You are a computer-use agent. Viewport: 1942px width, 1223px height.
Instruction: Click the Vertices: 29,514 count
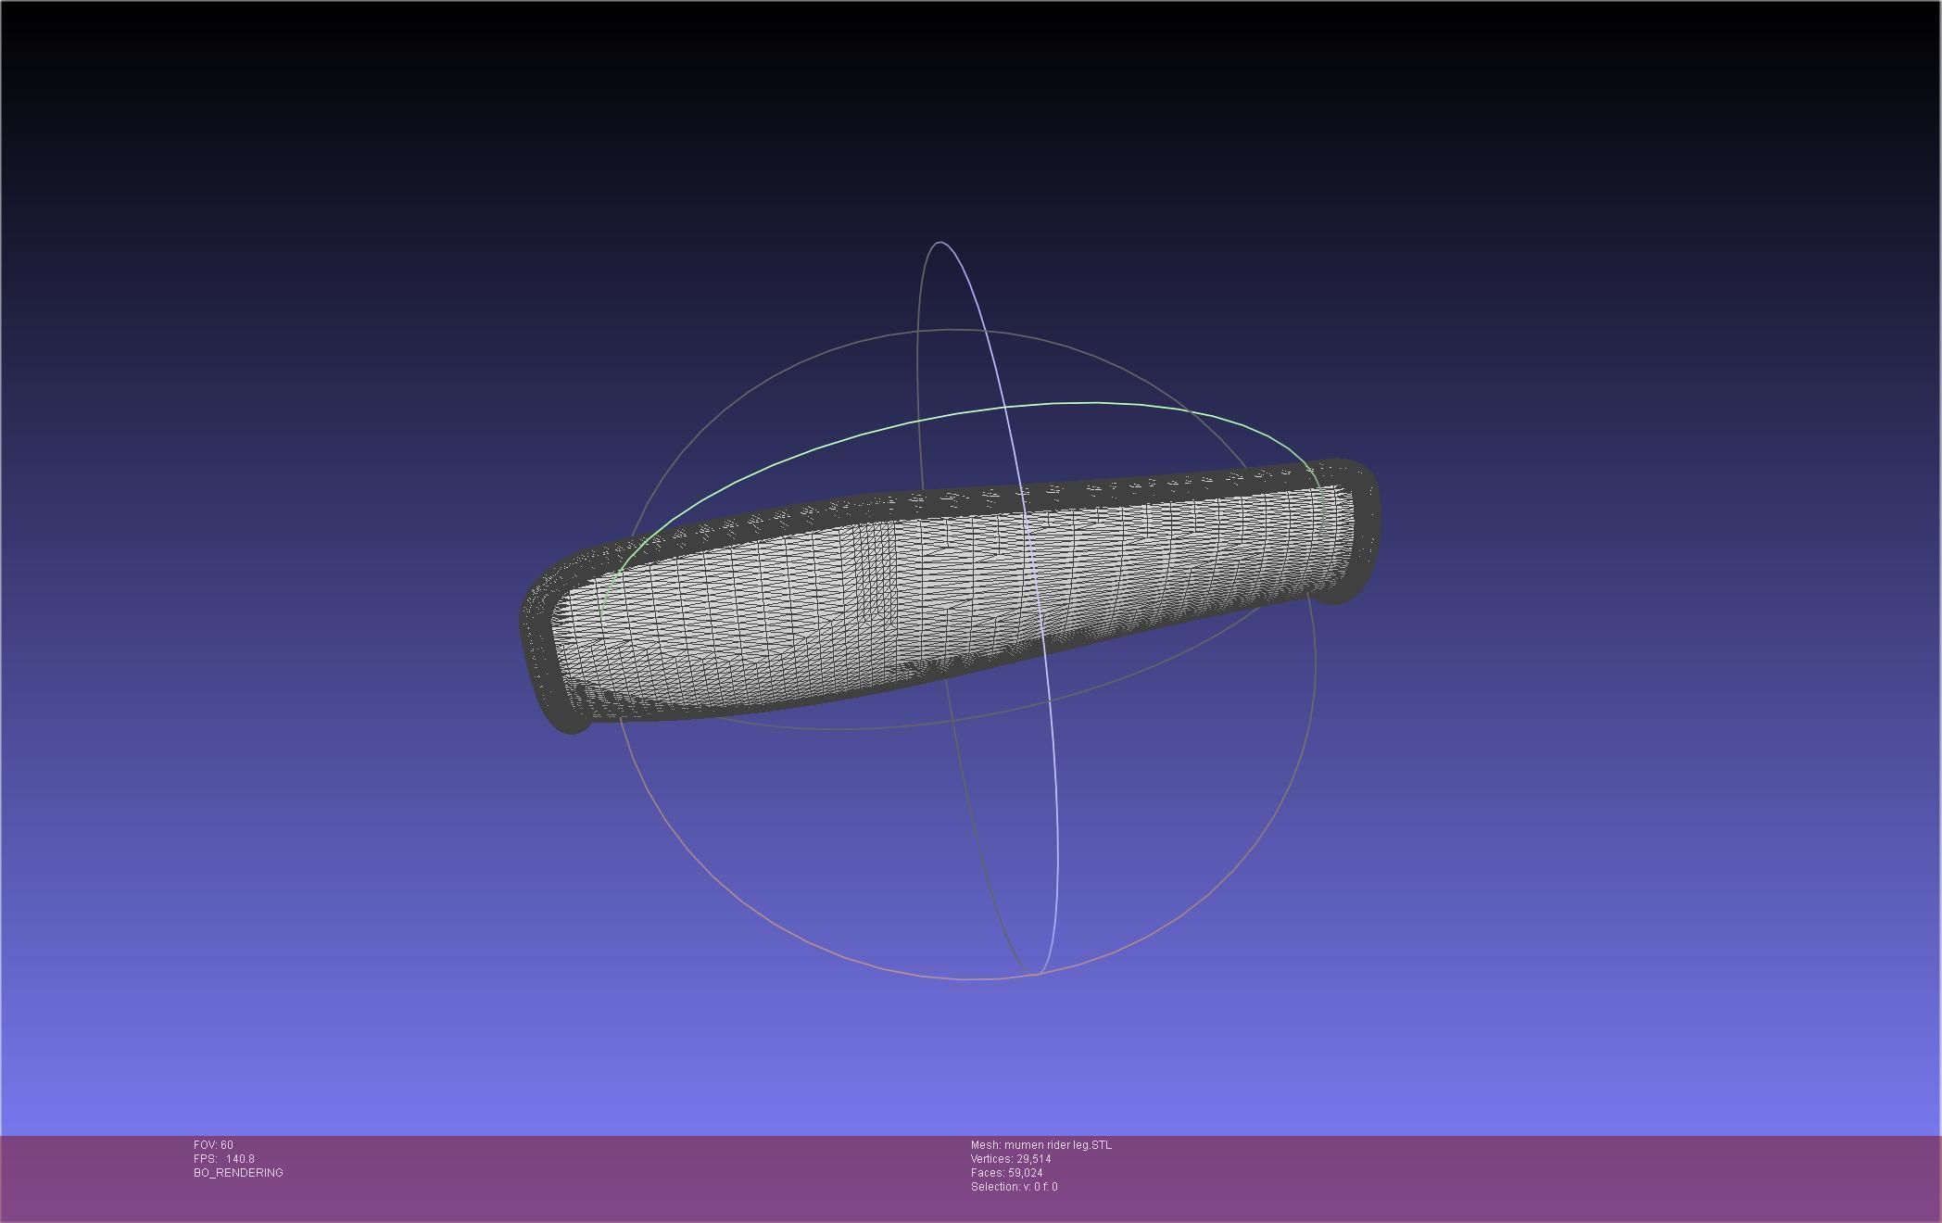pyautogui.click(x=1010, y=1159)
